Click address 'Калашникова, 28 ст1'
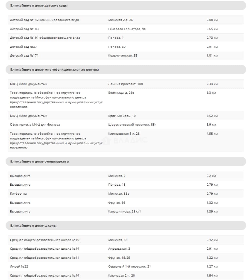Viewport: 249px width, 280px height. pos(125,212)
